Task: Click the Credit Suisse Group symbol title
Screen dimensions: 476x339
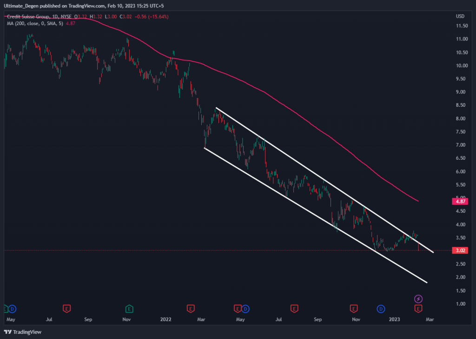Action: [28, 17]
